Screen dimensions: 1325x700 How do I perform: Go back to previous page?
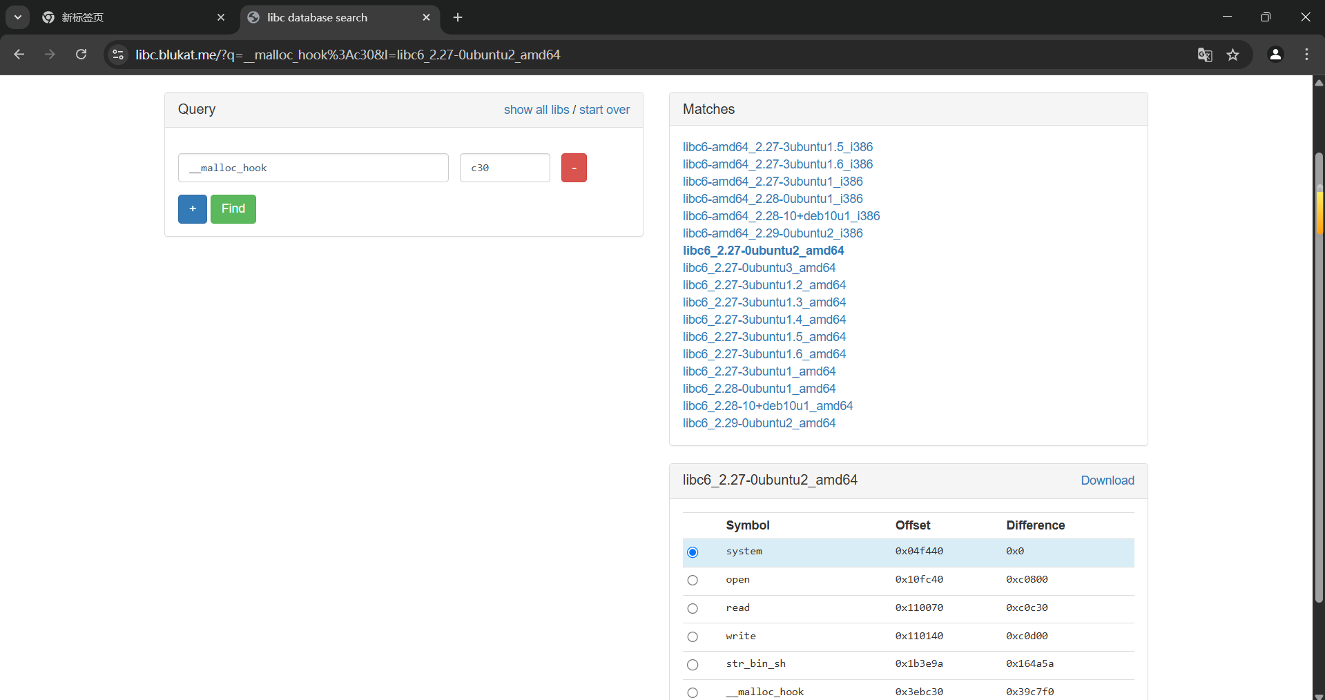(19, 55)
